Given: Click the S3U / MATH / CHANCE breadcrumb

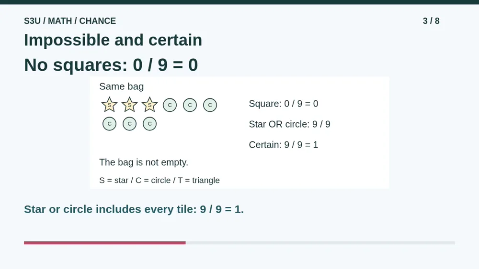Looking at the screenshot, I should (x=70, y=21).
